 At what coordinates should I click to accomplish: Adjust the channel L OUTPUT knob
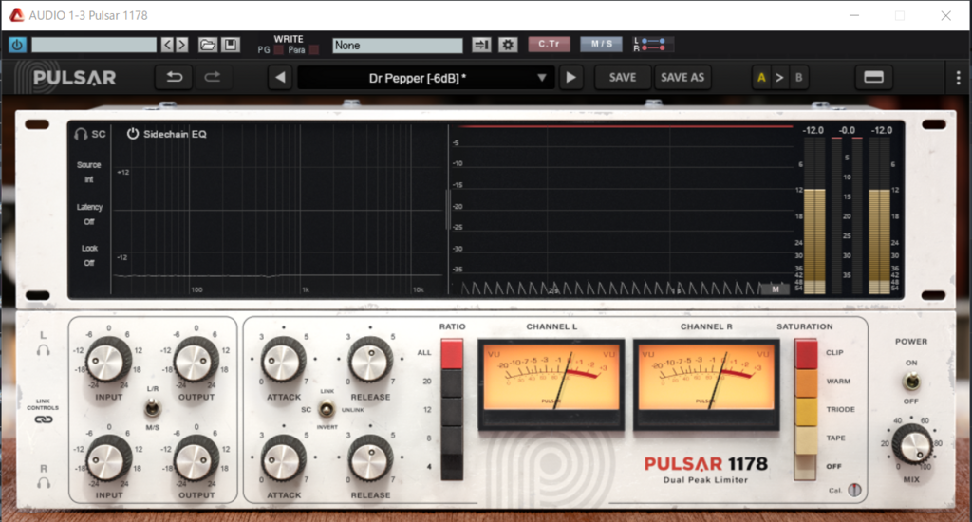pos(196,360)
